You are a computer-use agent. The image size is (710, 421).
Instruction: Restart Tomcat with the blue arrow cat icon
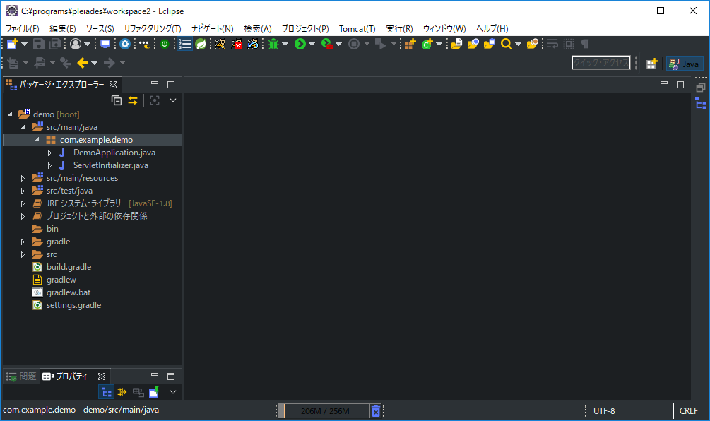(x=253, y=44)
